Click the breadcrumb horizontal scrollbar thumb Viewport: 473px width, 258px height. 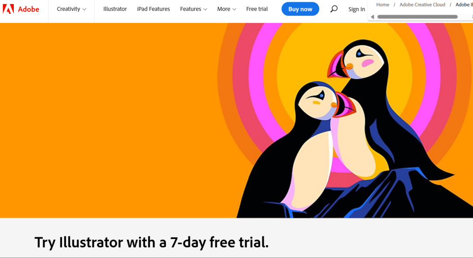click(x=418, y=17)
